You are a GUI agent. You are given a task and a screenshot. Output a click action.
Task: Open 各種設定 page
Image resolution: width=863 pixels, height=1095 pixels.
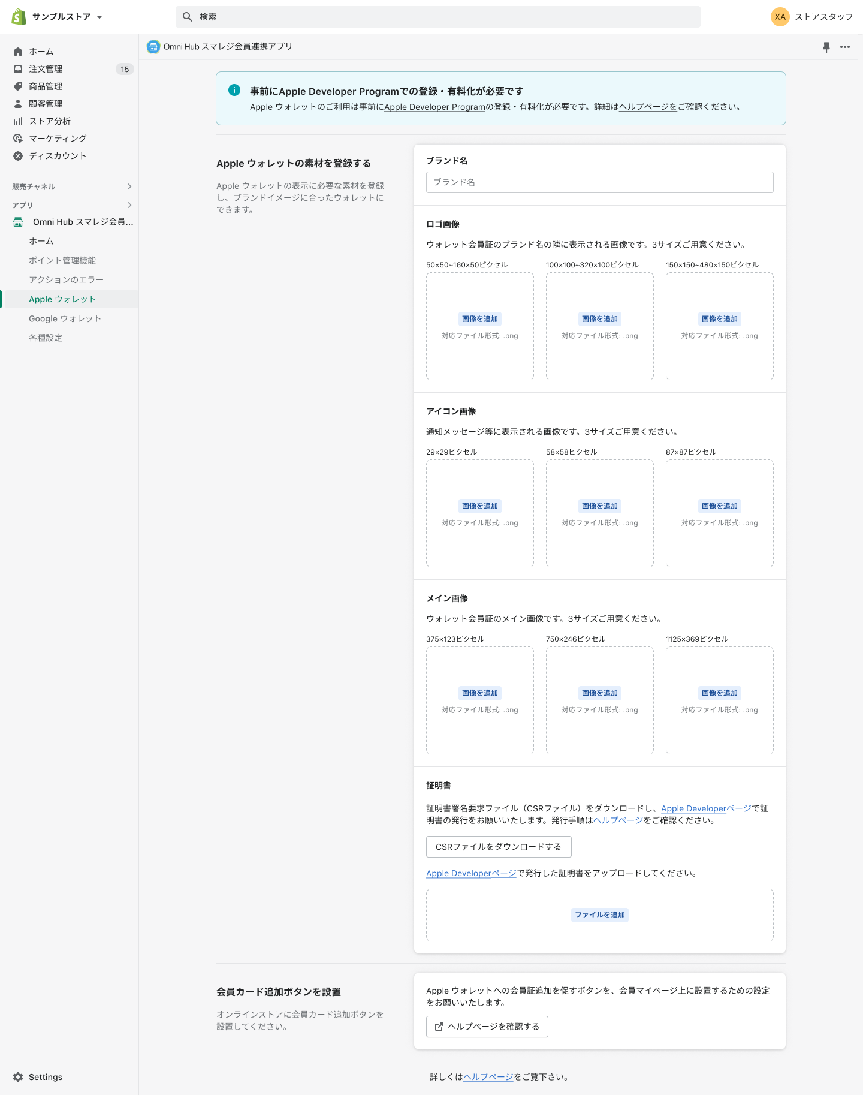(x=46, y=338)
